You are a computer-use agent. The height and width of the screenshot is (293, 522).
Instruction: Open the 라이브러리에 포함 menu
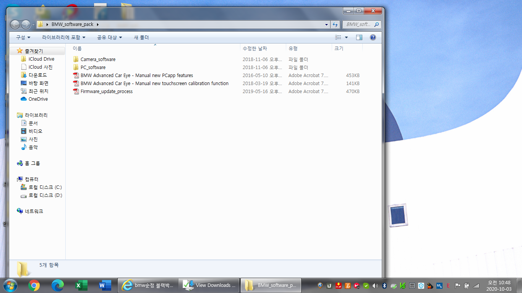(64, 37)
